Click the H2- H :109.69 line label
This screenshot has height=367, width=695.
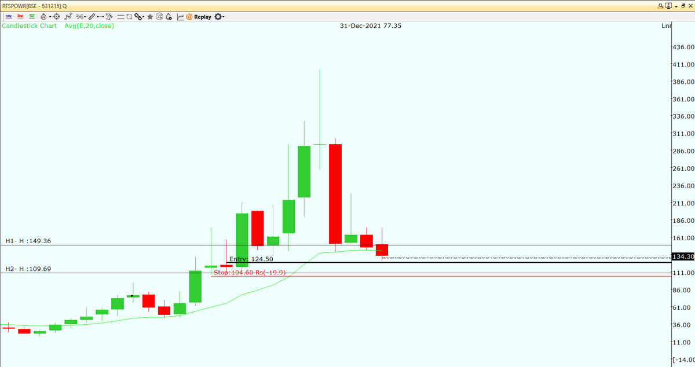tap(28, 269)
